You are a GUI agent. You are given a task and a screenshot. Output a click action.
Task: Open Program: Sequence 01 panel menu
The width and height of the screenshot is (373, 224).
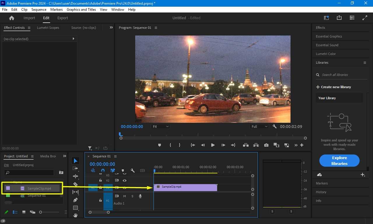pos(156,28)
